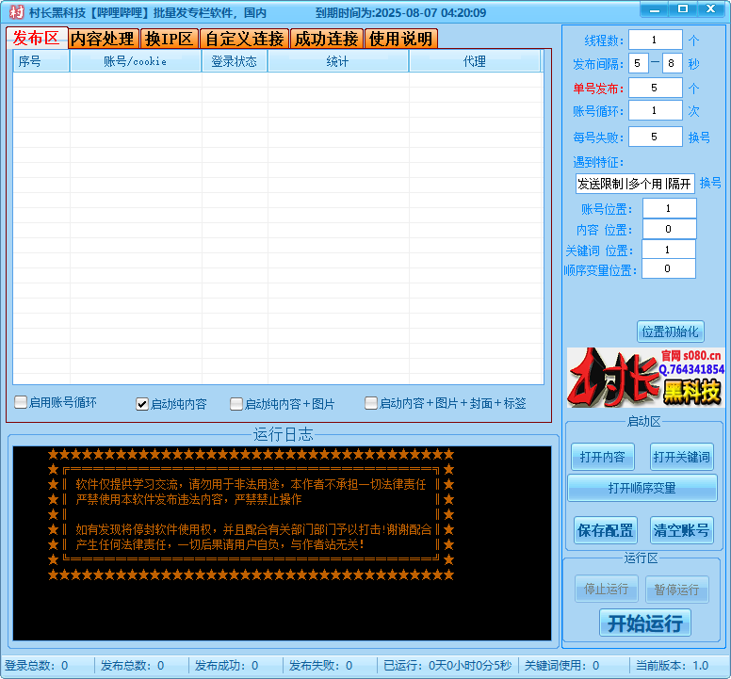Sort by 登录状态 column header

[234, 62]
